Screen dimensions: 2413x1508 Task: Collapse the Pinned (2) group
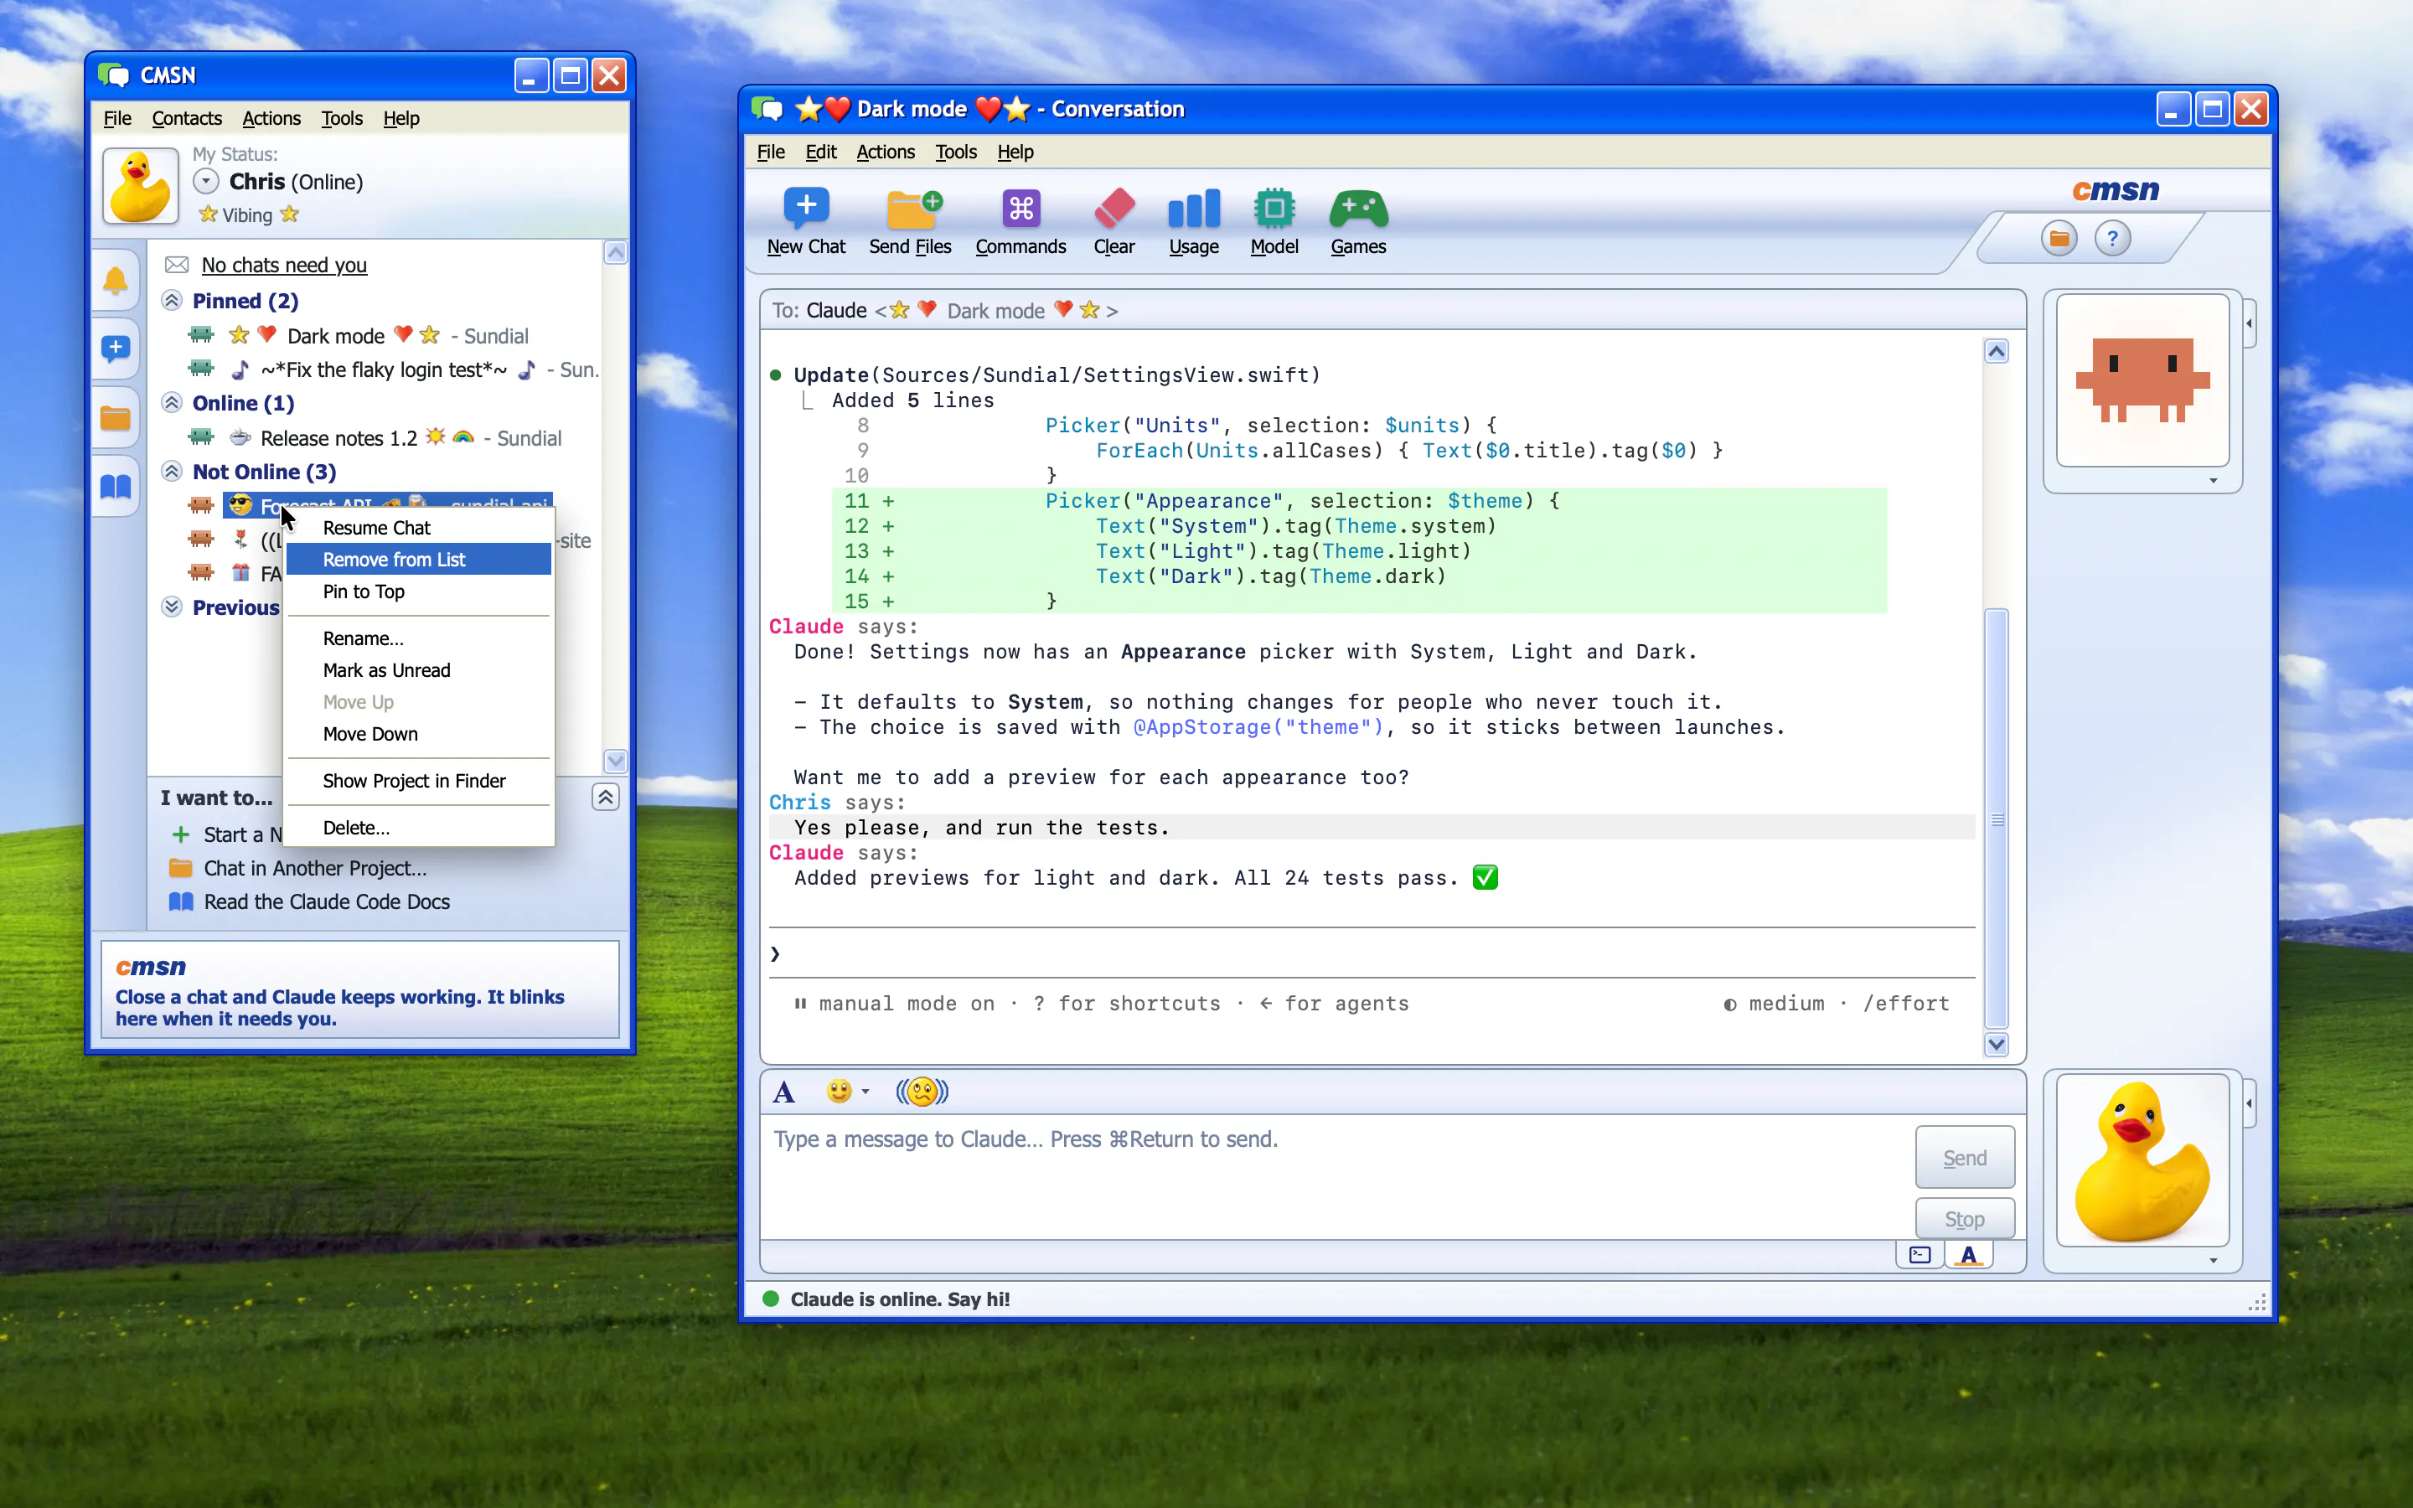(x=172, y=300)
